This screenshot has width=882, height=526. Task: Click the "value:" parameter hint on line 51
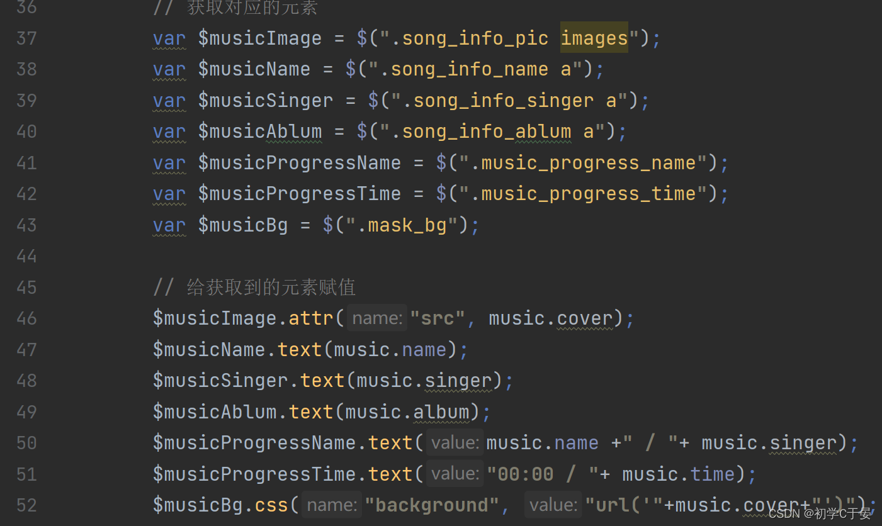(x=455, y=474)
